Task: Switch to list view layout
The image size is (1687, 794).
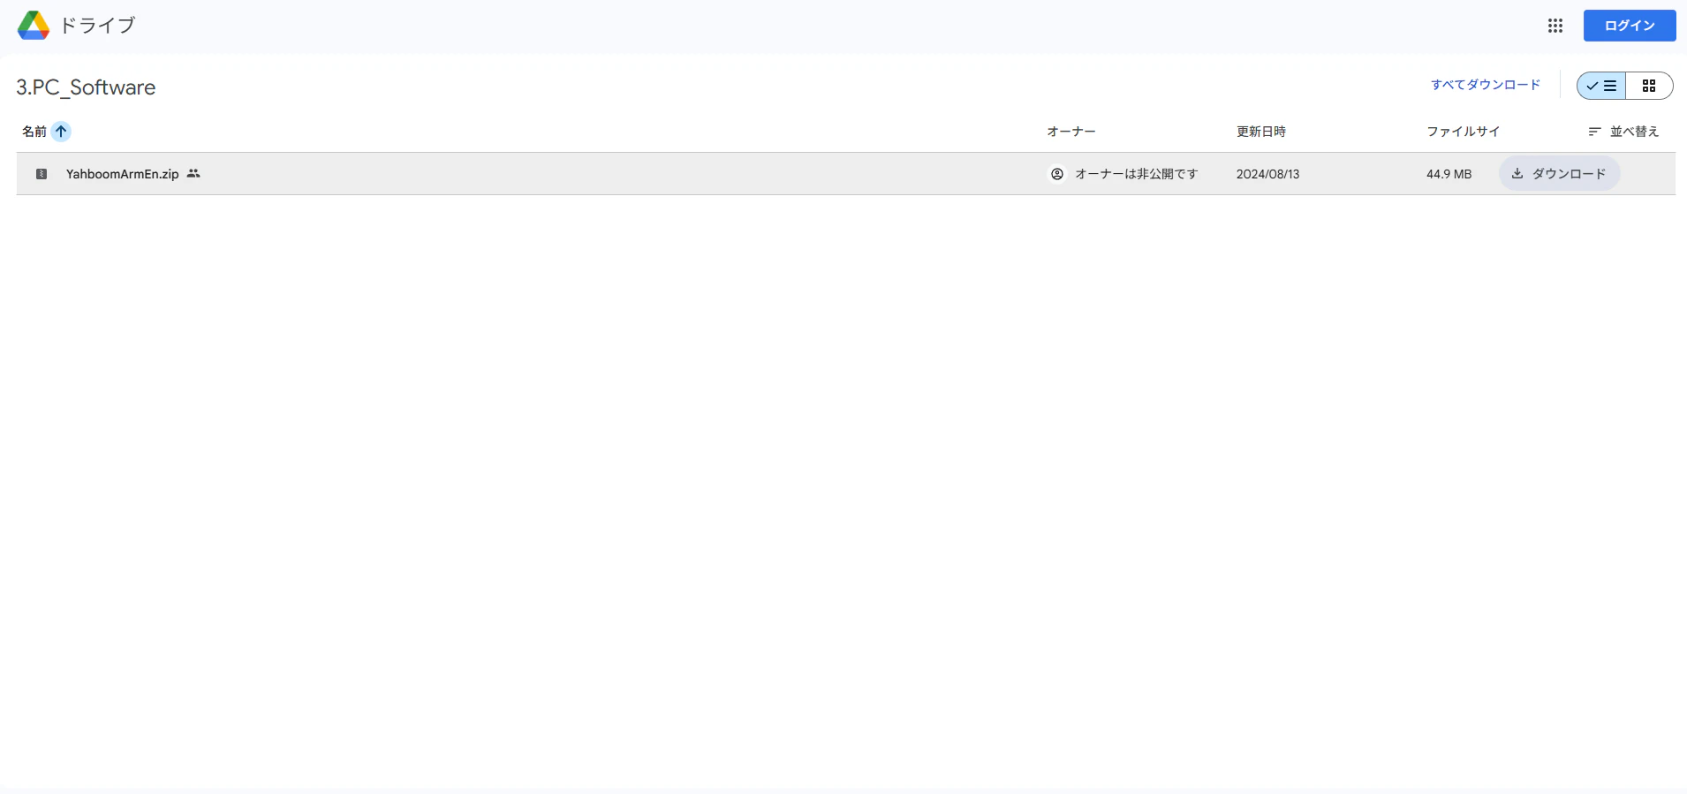Action: tap(1601, 86)
